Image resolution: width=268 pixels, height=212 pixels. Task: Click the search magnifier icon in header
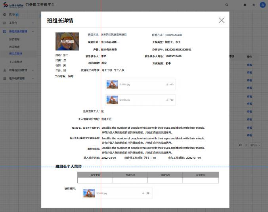coord(227,5)
